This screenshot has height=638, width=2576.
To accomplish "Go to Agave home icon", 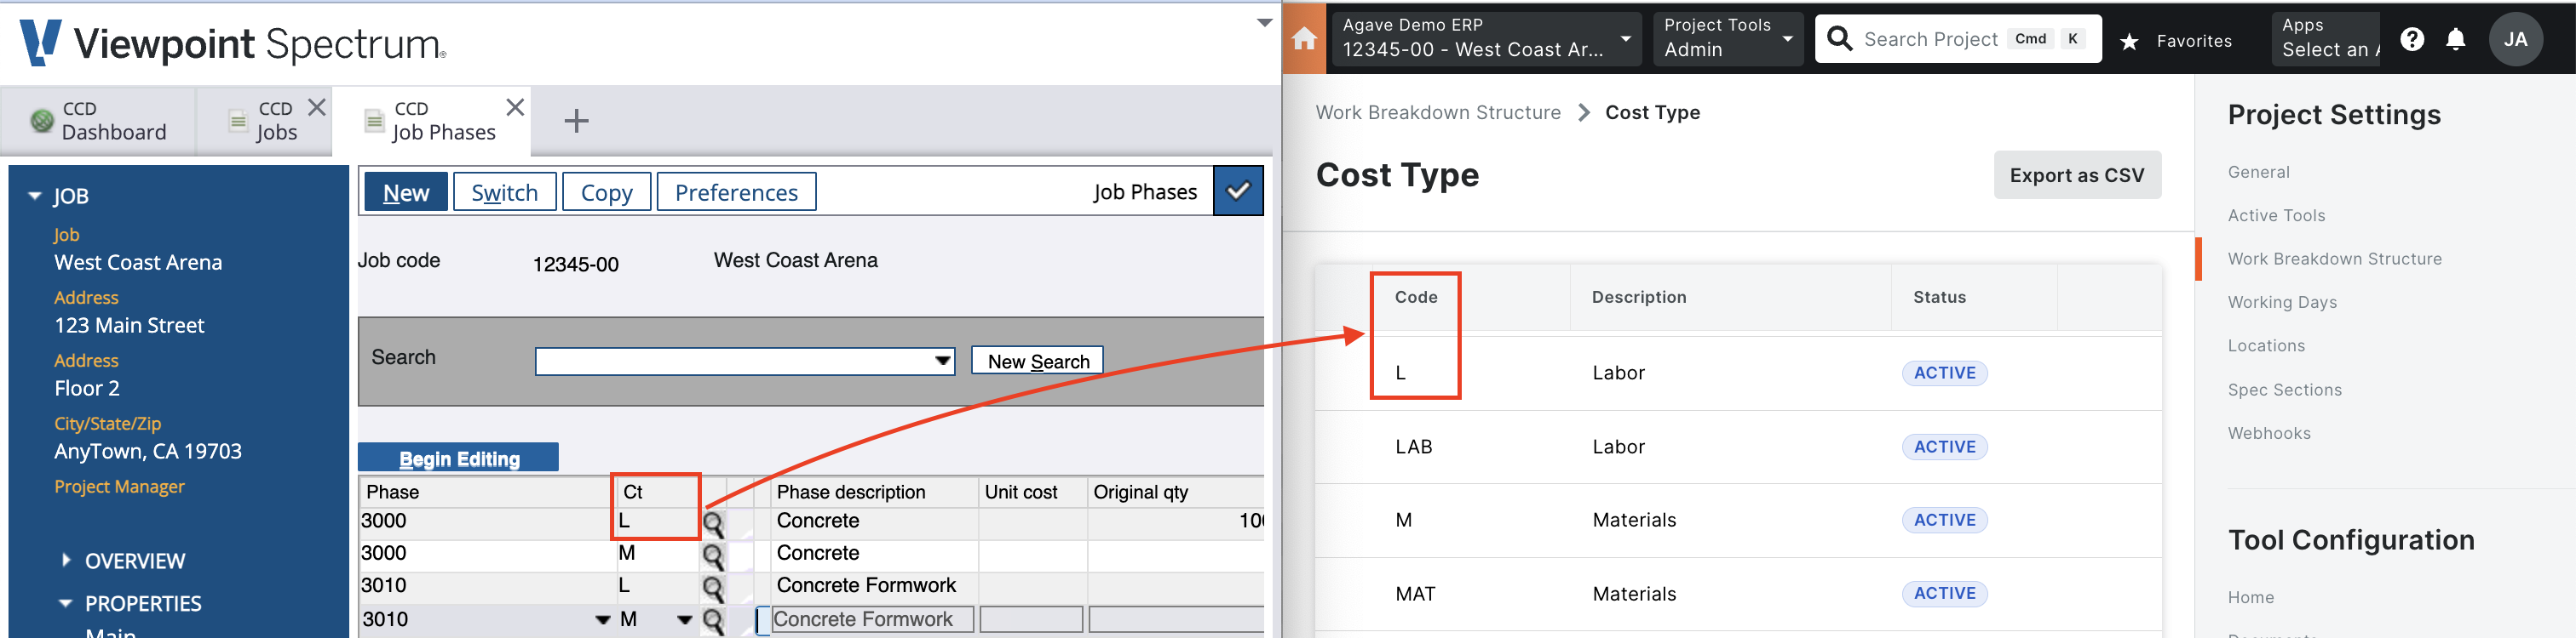I will click(1304, 39).
